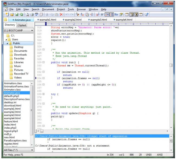Screen dimensions: 176x159
Task: Open the Font settings icon
Action: 97,14
